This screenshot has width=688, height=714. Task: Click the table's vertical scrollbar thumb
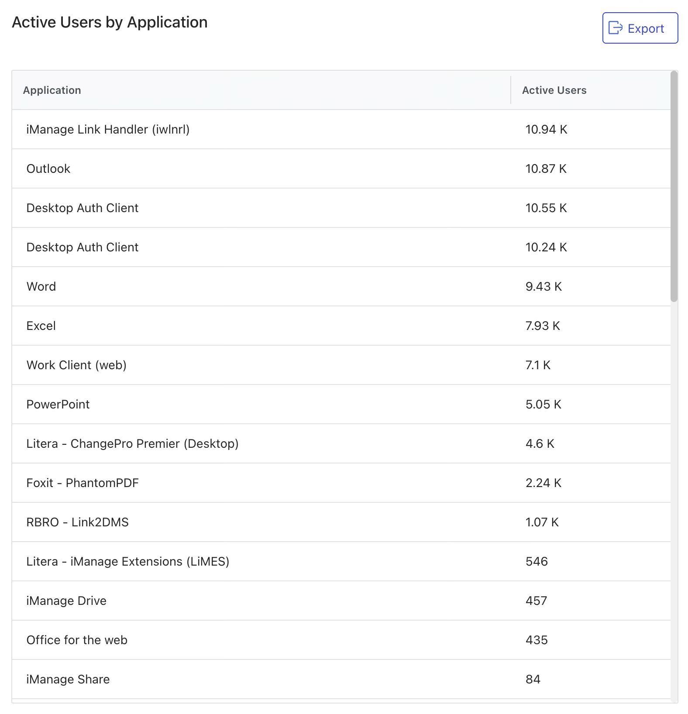[x=674, y=186]
